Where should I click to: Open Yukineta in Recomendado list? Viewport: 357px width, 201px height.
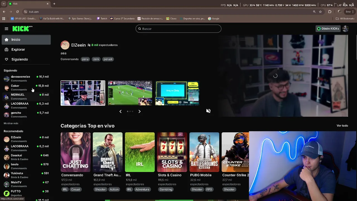coord(26,175)
